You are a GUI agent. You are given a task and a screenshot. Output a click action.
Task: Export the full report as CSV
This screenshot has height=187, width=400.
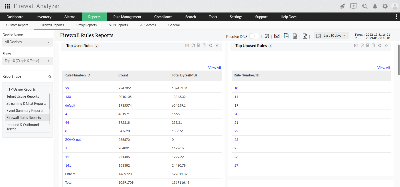[x=295, y=36]
